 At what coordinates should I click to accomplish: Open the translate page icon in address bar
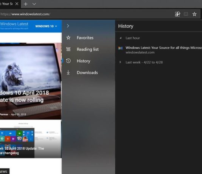(177, 14)
